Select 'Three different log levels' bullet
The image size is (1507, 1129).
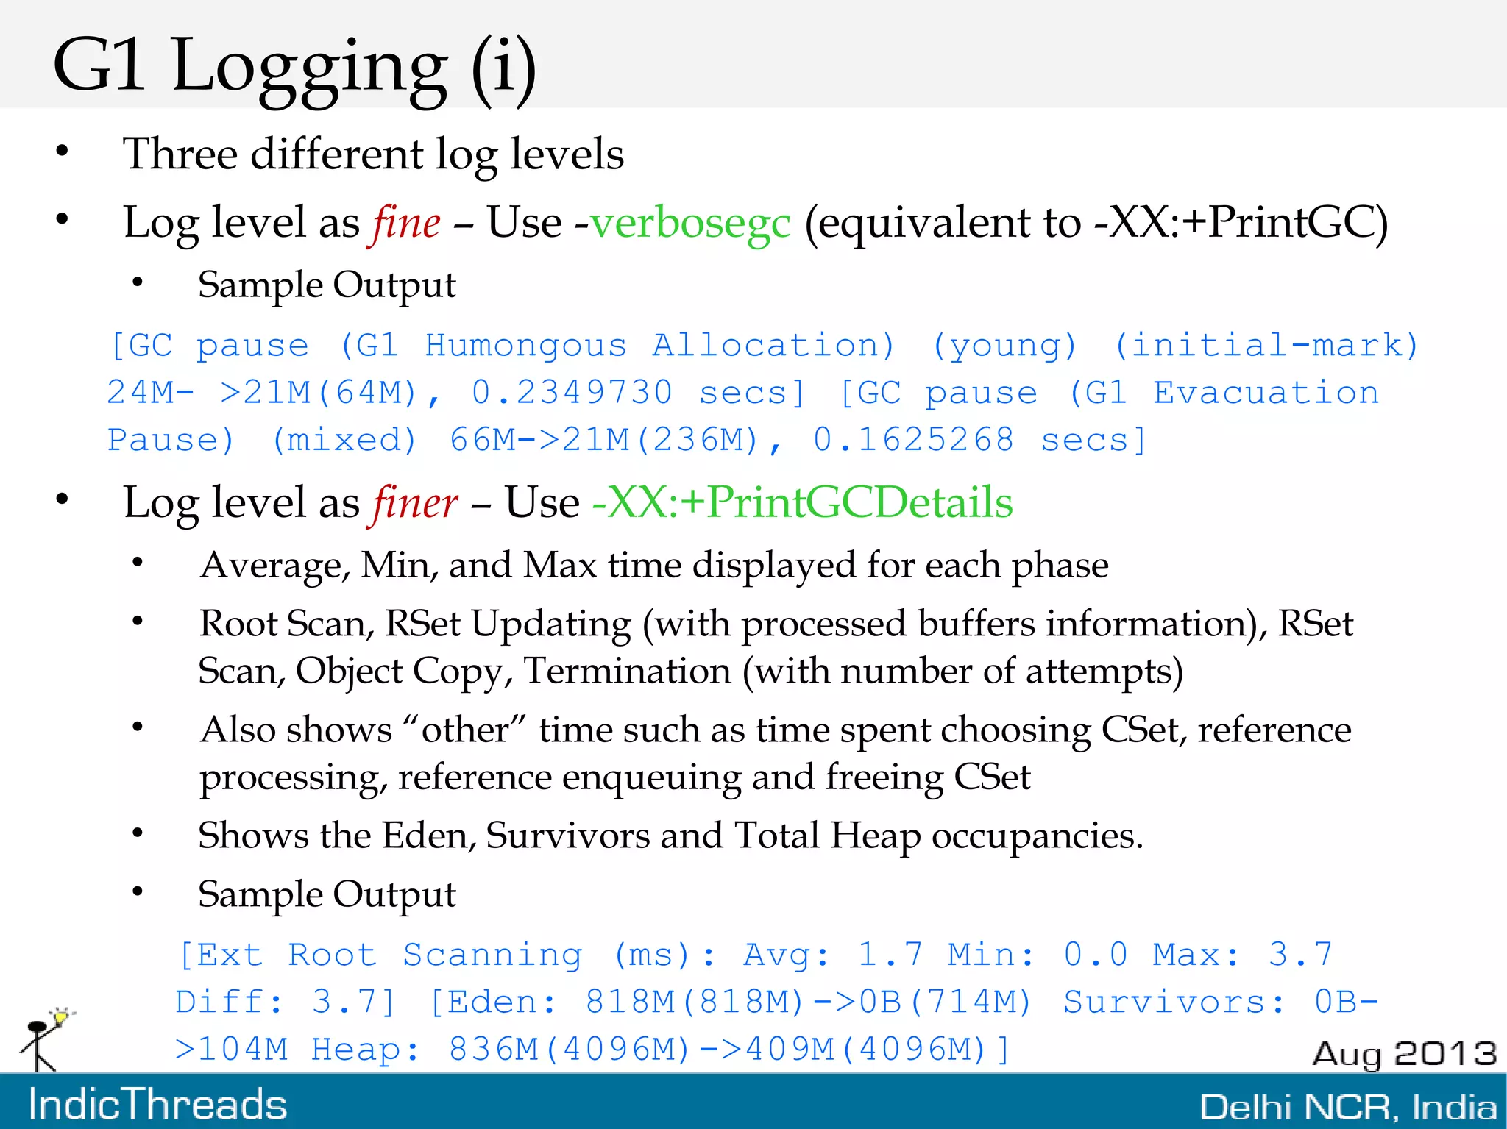[x=374, y=154]
